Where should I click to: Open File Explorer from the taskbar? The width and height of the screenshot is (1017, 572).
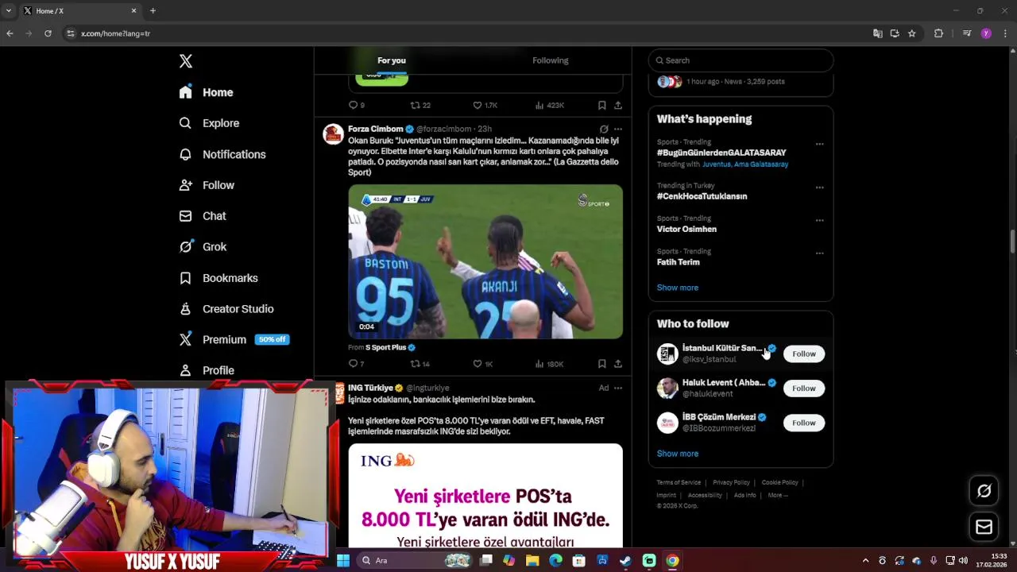click(532, 560)
